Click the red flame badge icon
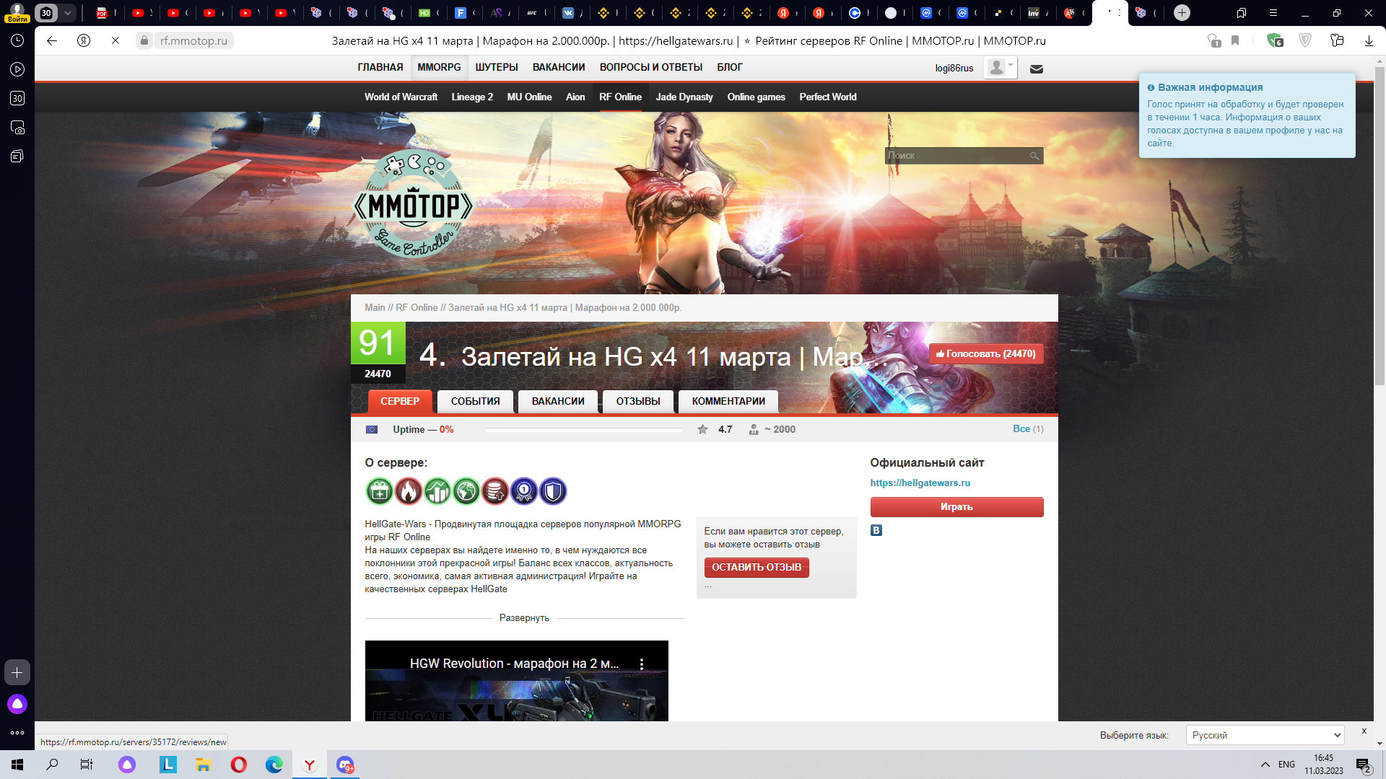The width and height of the screenshot is (1386, 779). [409, 491]
